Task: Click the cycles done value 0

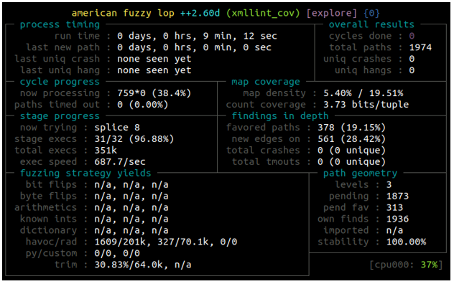Action: click(x=412, y=36)
